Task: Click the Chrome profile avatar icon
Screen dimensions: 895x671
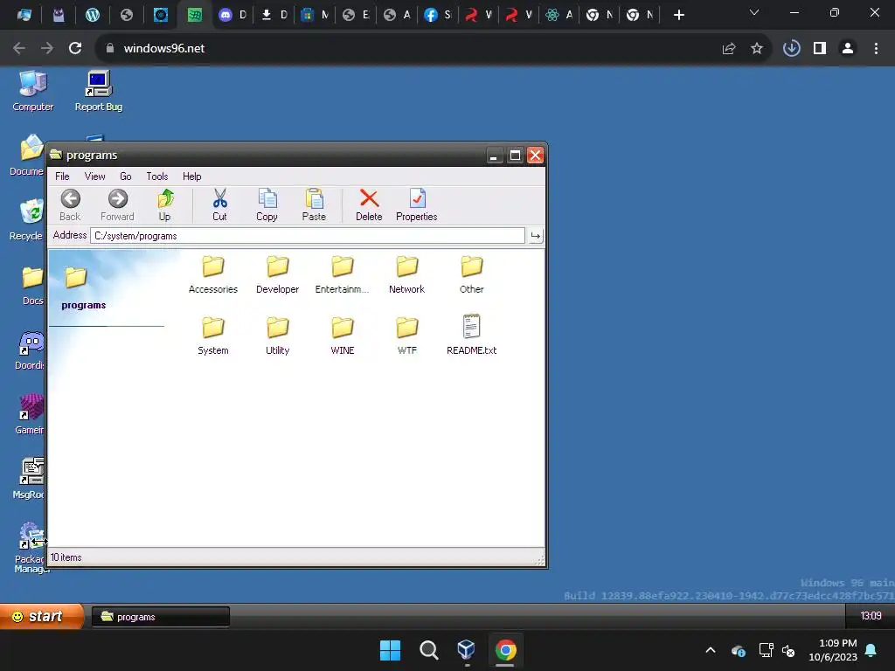Action: (x=848, y=49)
